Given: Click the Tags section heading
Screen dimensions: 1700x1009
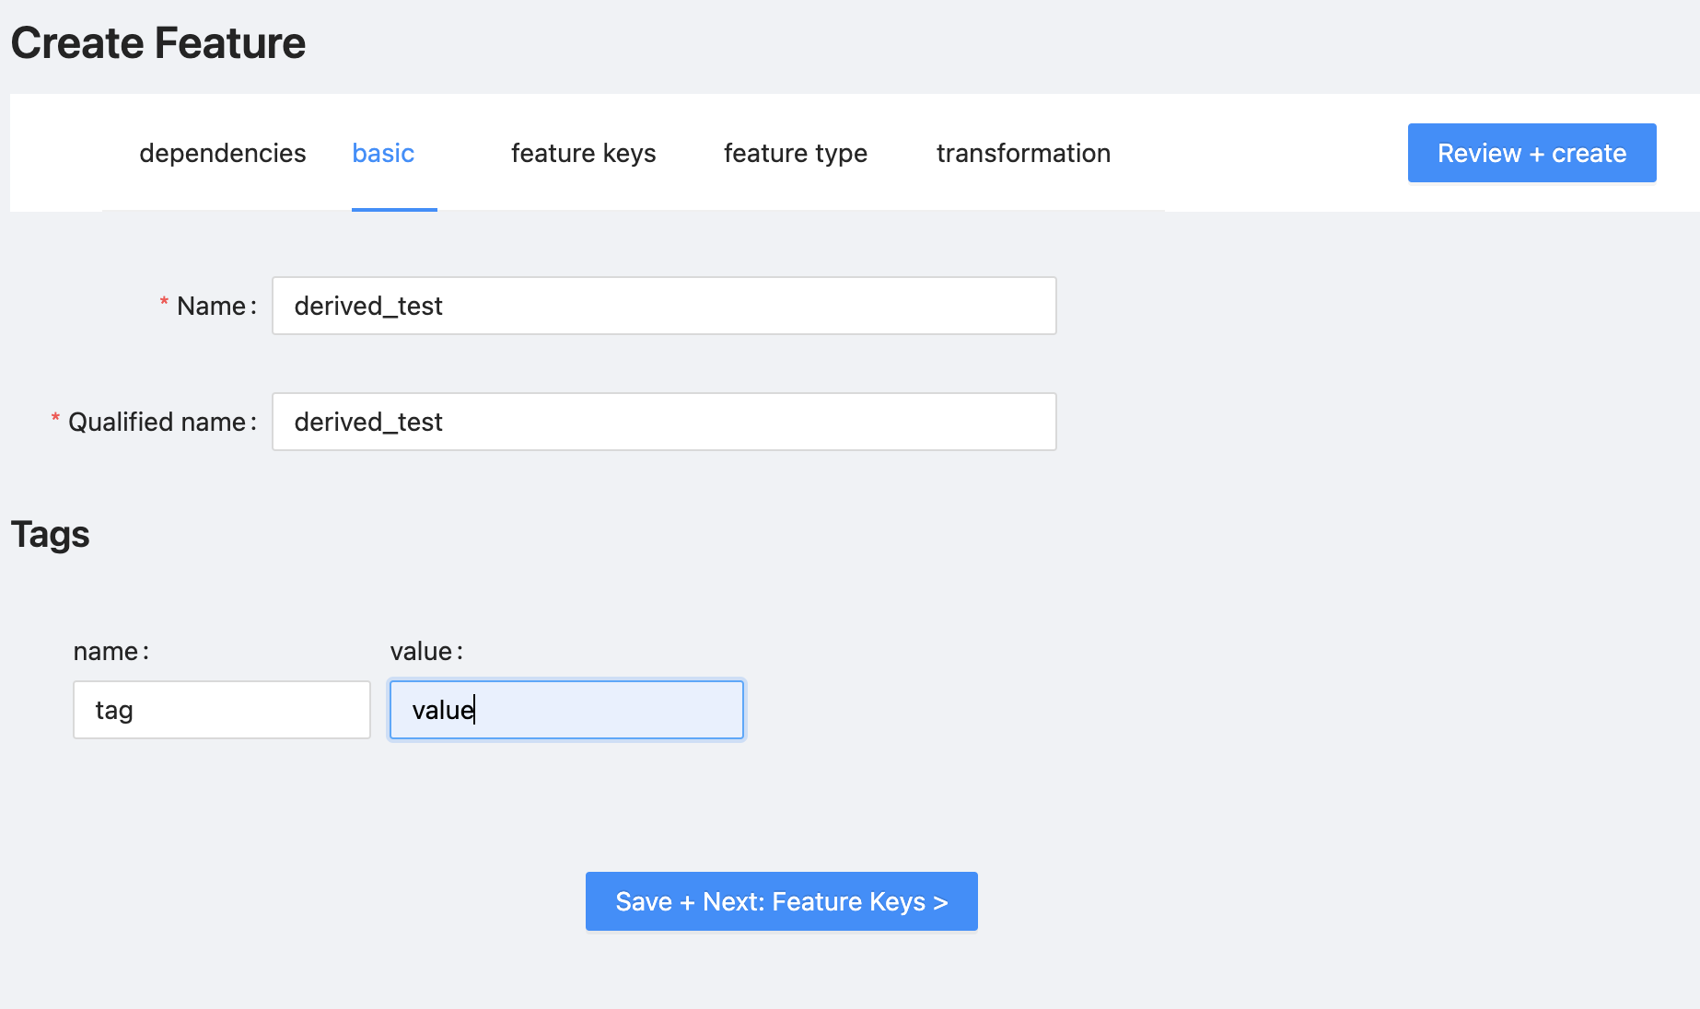Looking at the screenshot, I should pyautogui.click(x=51, y=535).
